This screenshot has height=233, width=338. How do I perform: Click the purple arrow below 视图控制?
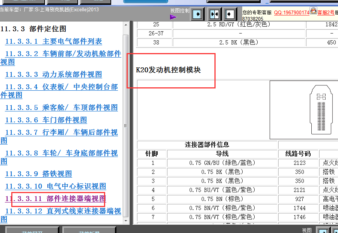[173, 17]
